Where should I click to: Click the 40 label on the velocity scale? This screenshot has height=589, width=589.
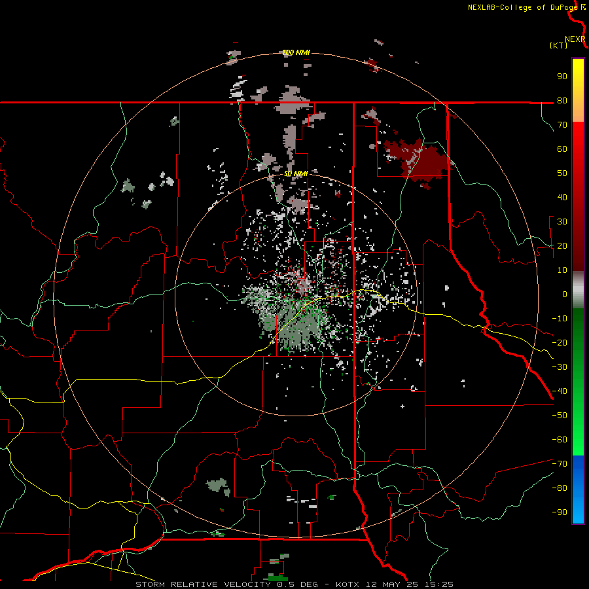[x=562, y=197]
